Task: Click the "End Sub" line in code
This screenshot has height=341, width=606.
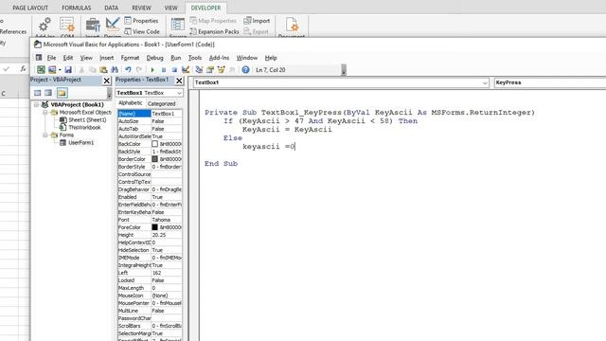Action: point(221,164)
